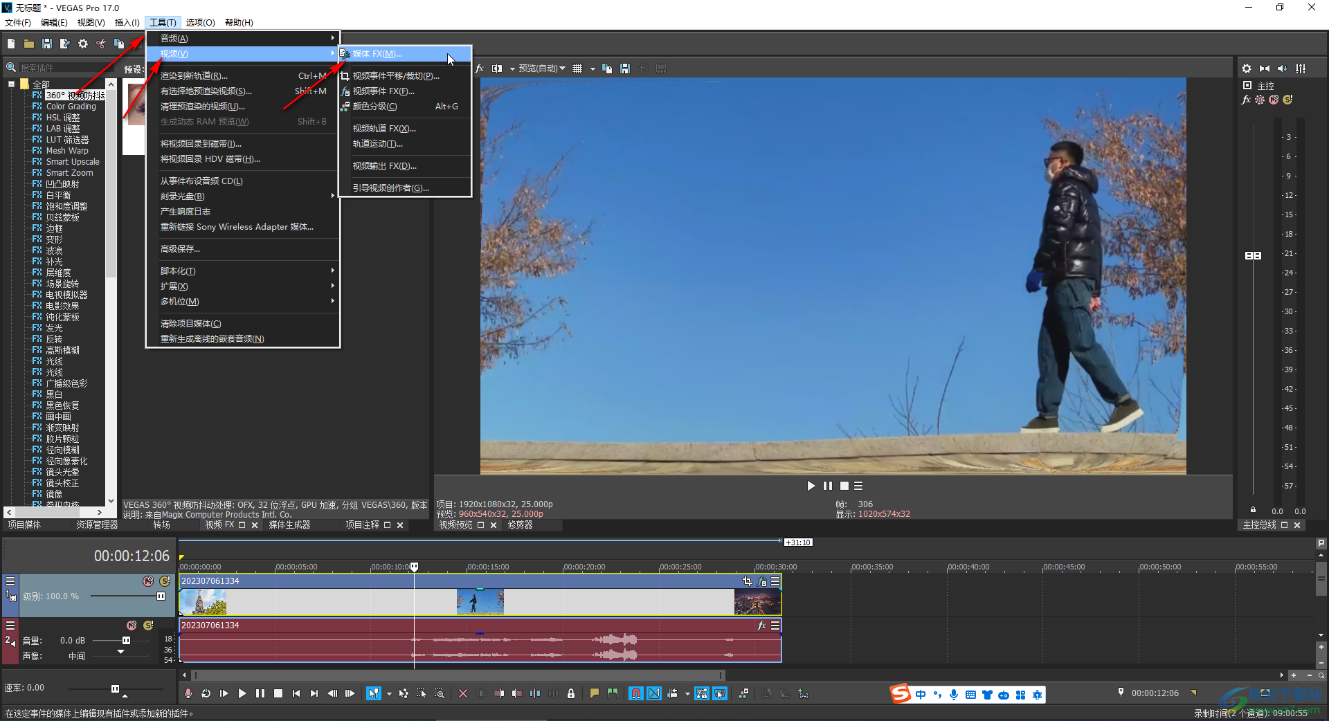Click the video track 级别 level slider handle
Image resolution: width=1329 pixels, height=721 pixels.
[161, 596]
